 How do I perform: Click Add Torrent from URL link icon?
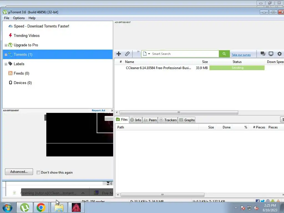click(127, 54)
